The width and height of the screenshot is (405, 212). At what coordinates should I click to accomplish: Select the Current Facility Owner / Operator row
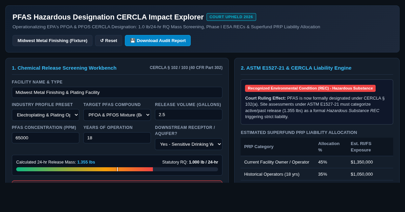pyautogui.click(x=317, y=162)
